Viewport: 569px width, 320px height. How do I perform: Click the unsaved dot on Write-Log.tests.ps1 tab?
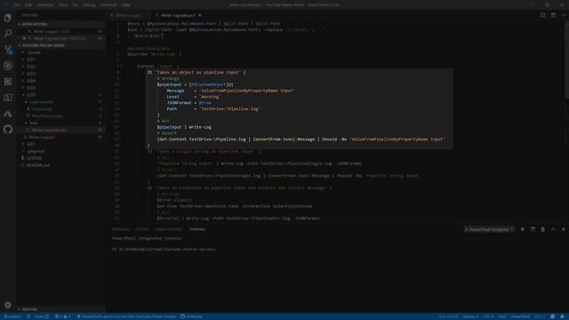[200, 15]
